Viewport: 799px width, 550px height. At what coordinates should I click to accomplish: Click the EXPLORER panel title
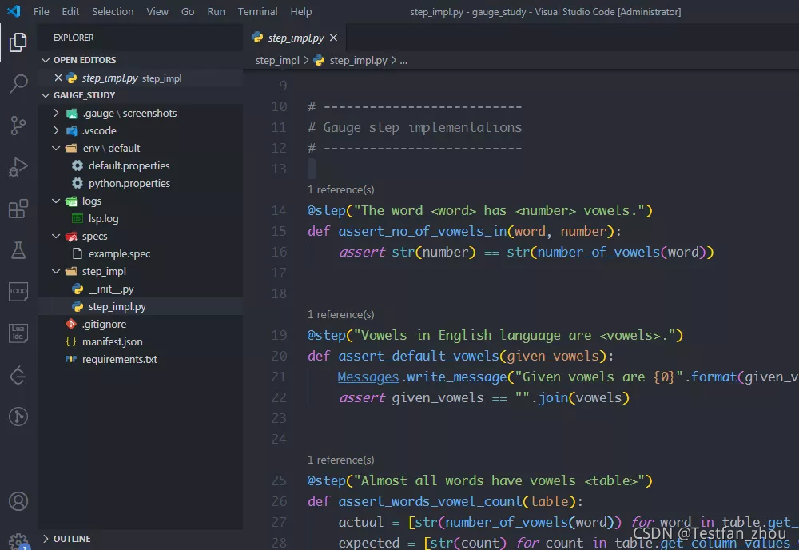[74, 38]
